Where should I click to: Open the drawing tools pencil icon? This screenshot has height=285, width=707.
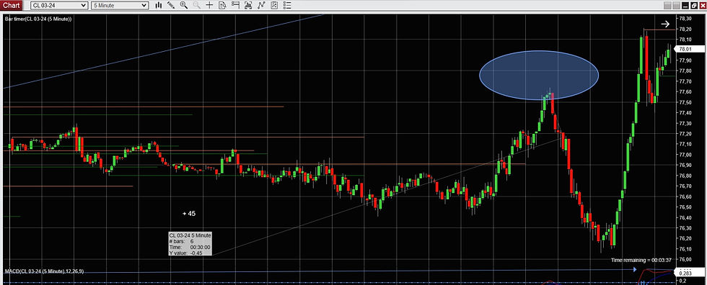pyautogui.click(x=171, y=5)
